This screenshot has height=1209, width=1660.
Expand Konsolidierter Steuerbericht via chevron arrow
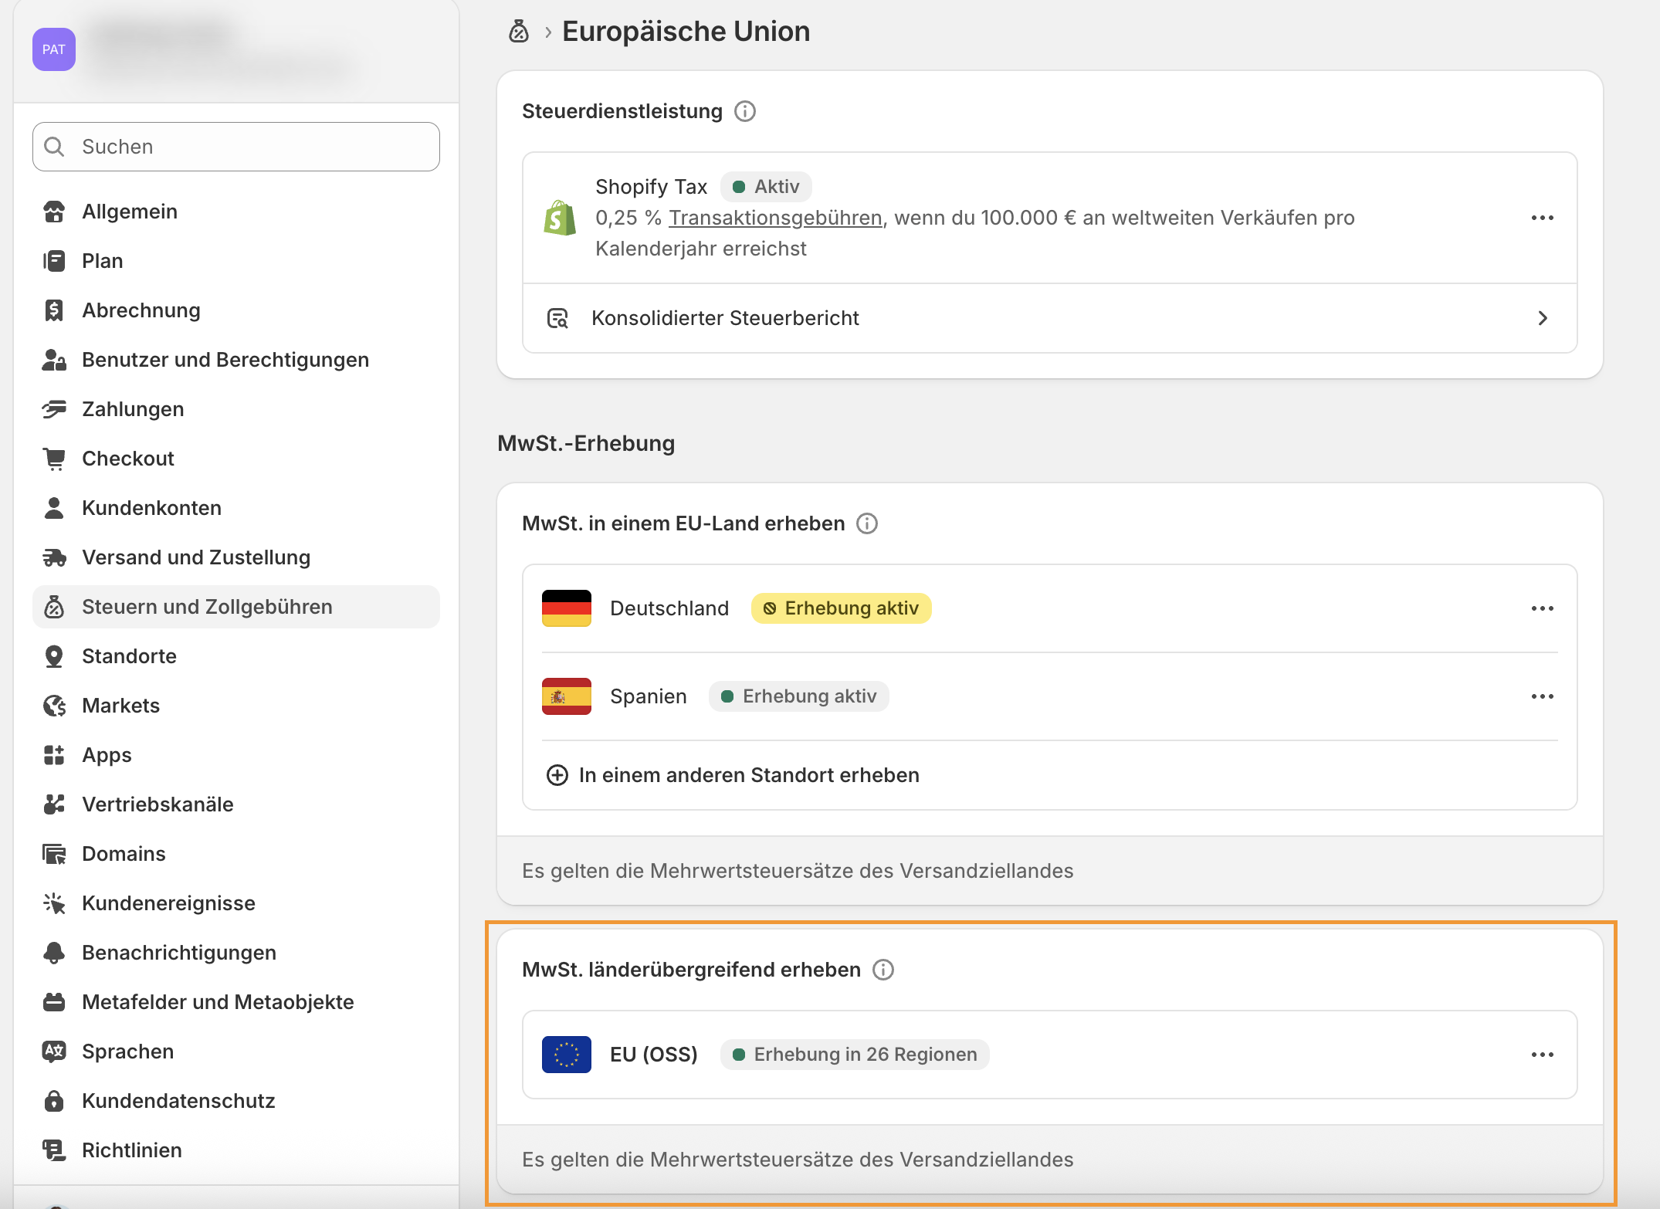pos(1542,318)
